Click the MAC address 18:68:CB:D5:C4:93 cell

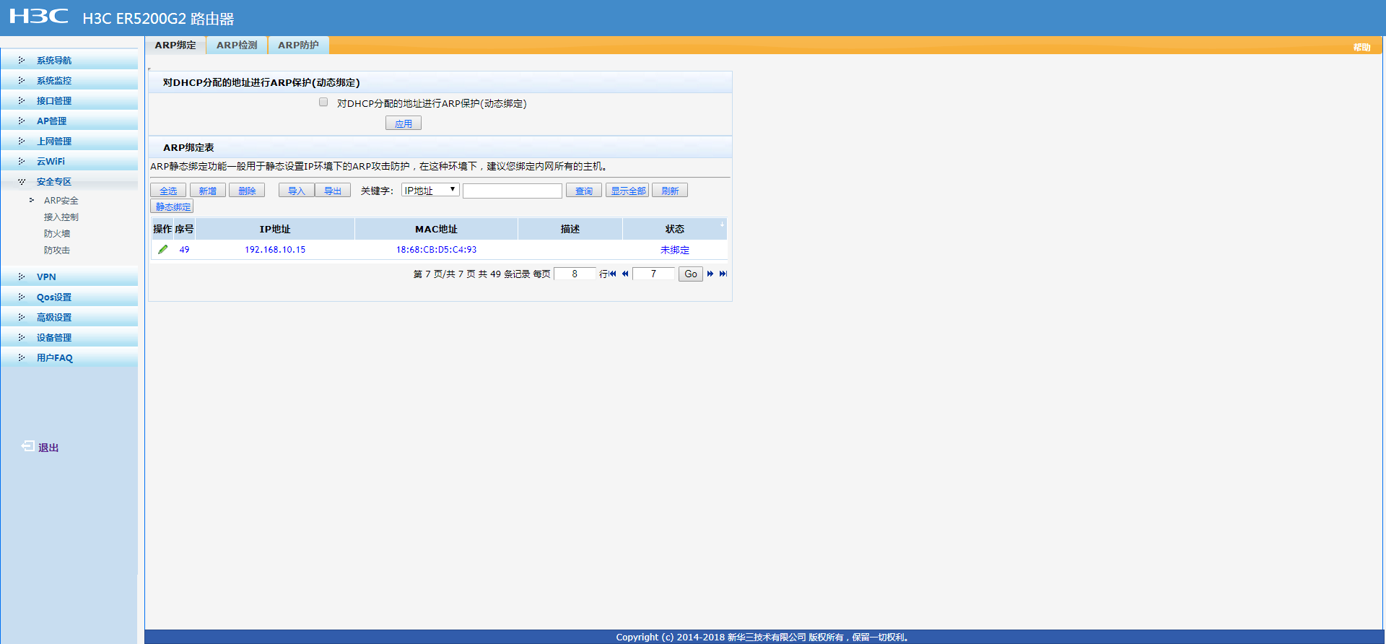tap(436, 250)
